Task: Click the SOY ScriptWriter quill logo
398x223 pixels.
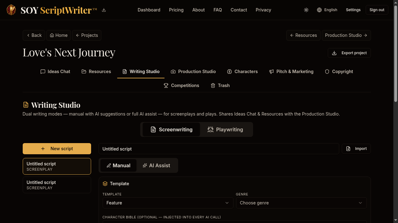Action: [11, 10]
